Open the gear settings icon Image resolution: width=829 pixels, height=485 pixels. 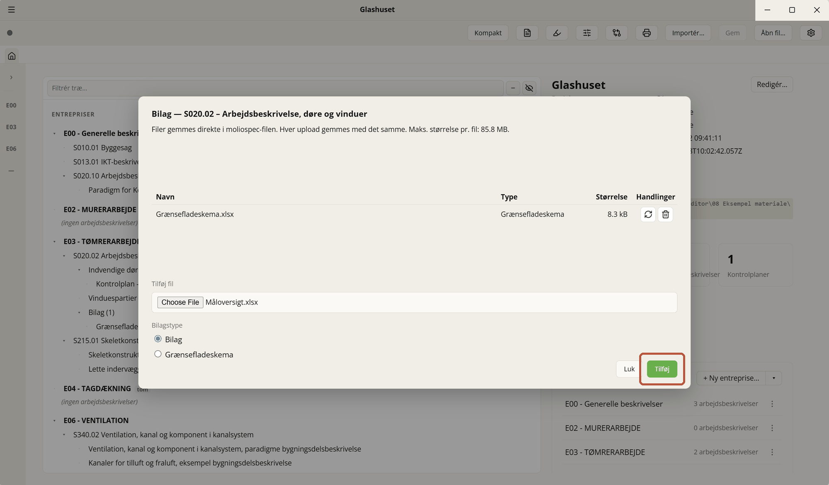point(811,33)
